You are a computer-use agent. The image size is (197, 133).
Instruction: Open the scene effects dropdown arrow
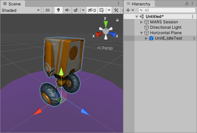coord(83,10)
